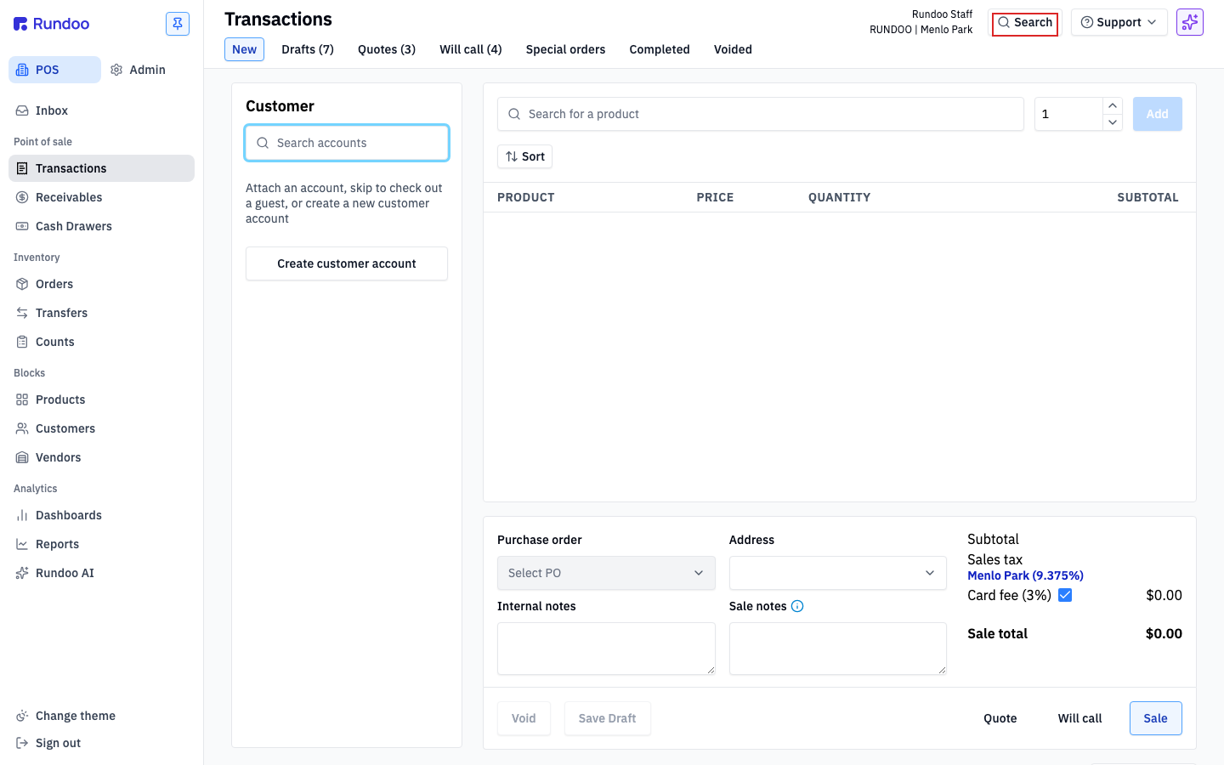Screen dimensions: 1224x765
Task: Open Receivables in the sidebar
Action: click(102, 197)
